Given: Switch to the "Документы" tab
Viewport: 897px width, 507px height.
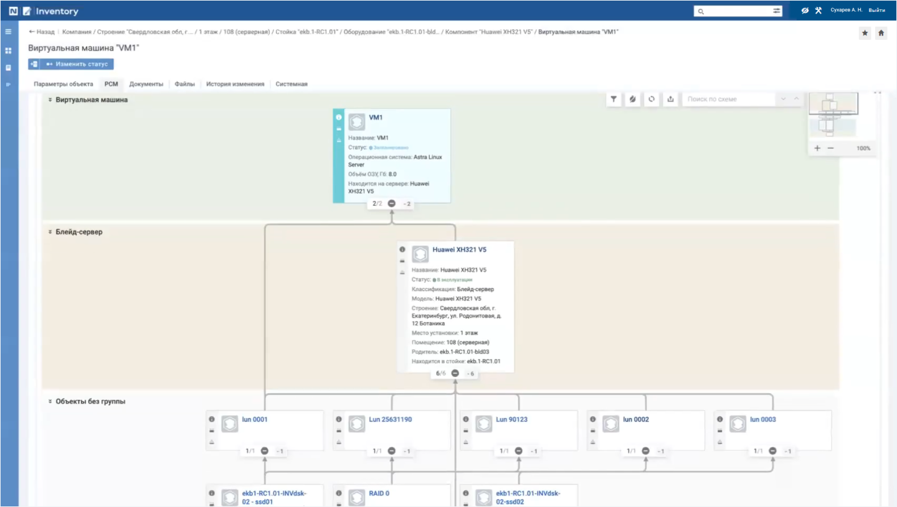Looking at the screenshot, I should tap(146, 84).
